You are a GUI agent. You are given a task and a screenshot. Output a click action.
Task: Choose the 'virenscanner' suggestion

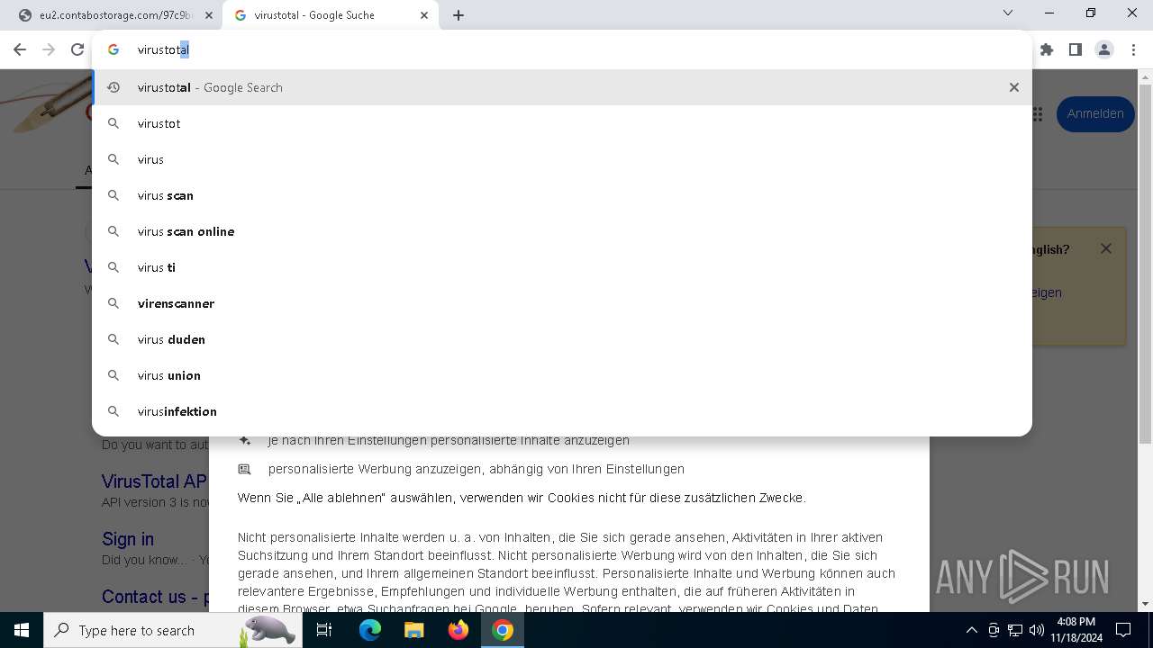[562, 303]
